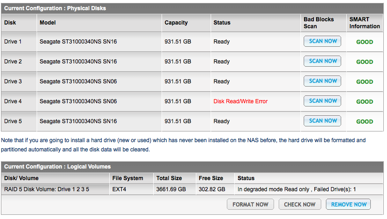Click the SMART Information column header
The width and height of the screenshot is (387, 219).
point(364,23)
